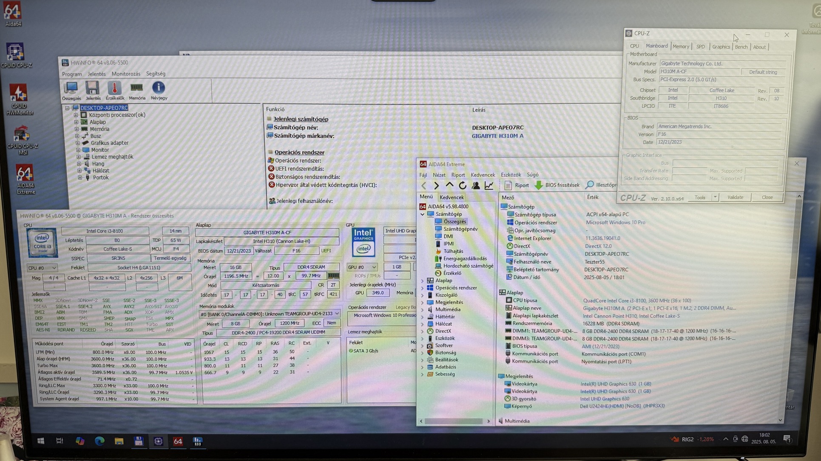Click AIDA64 refresh toolbar icon

pyautogui.click(x=463, y=186)
